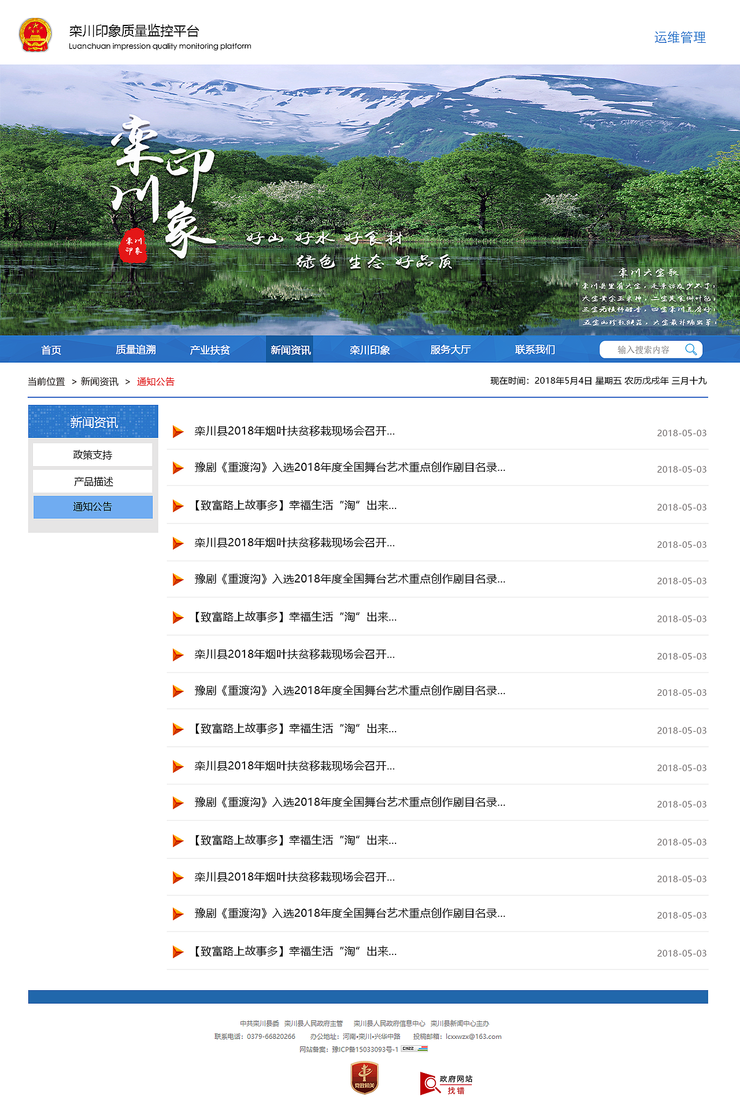Select 政策支持 in the sidebar

click(92, 455)
